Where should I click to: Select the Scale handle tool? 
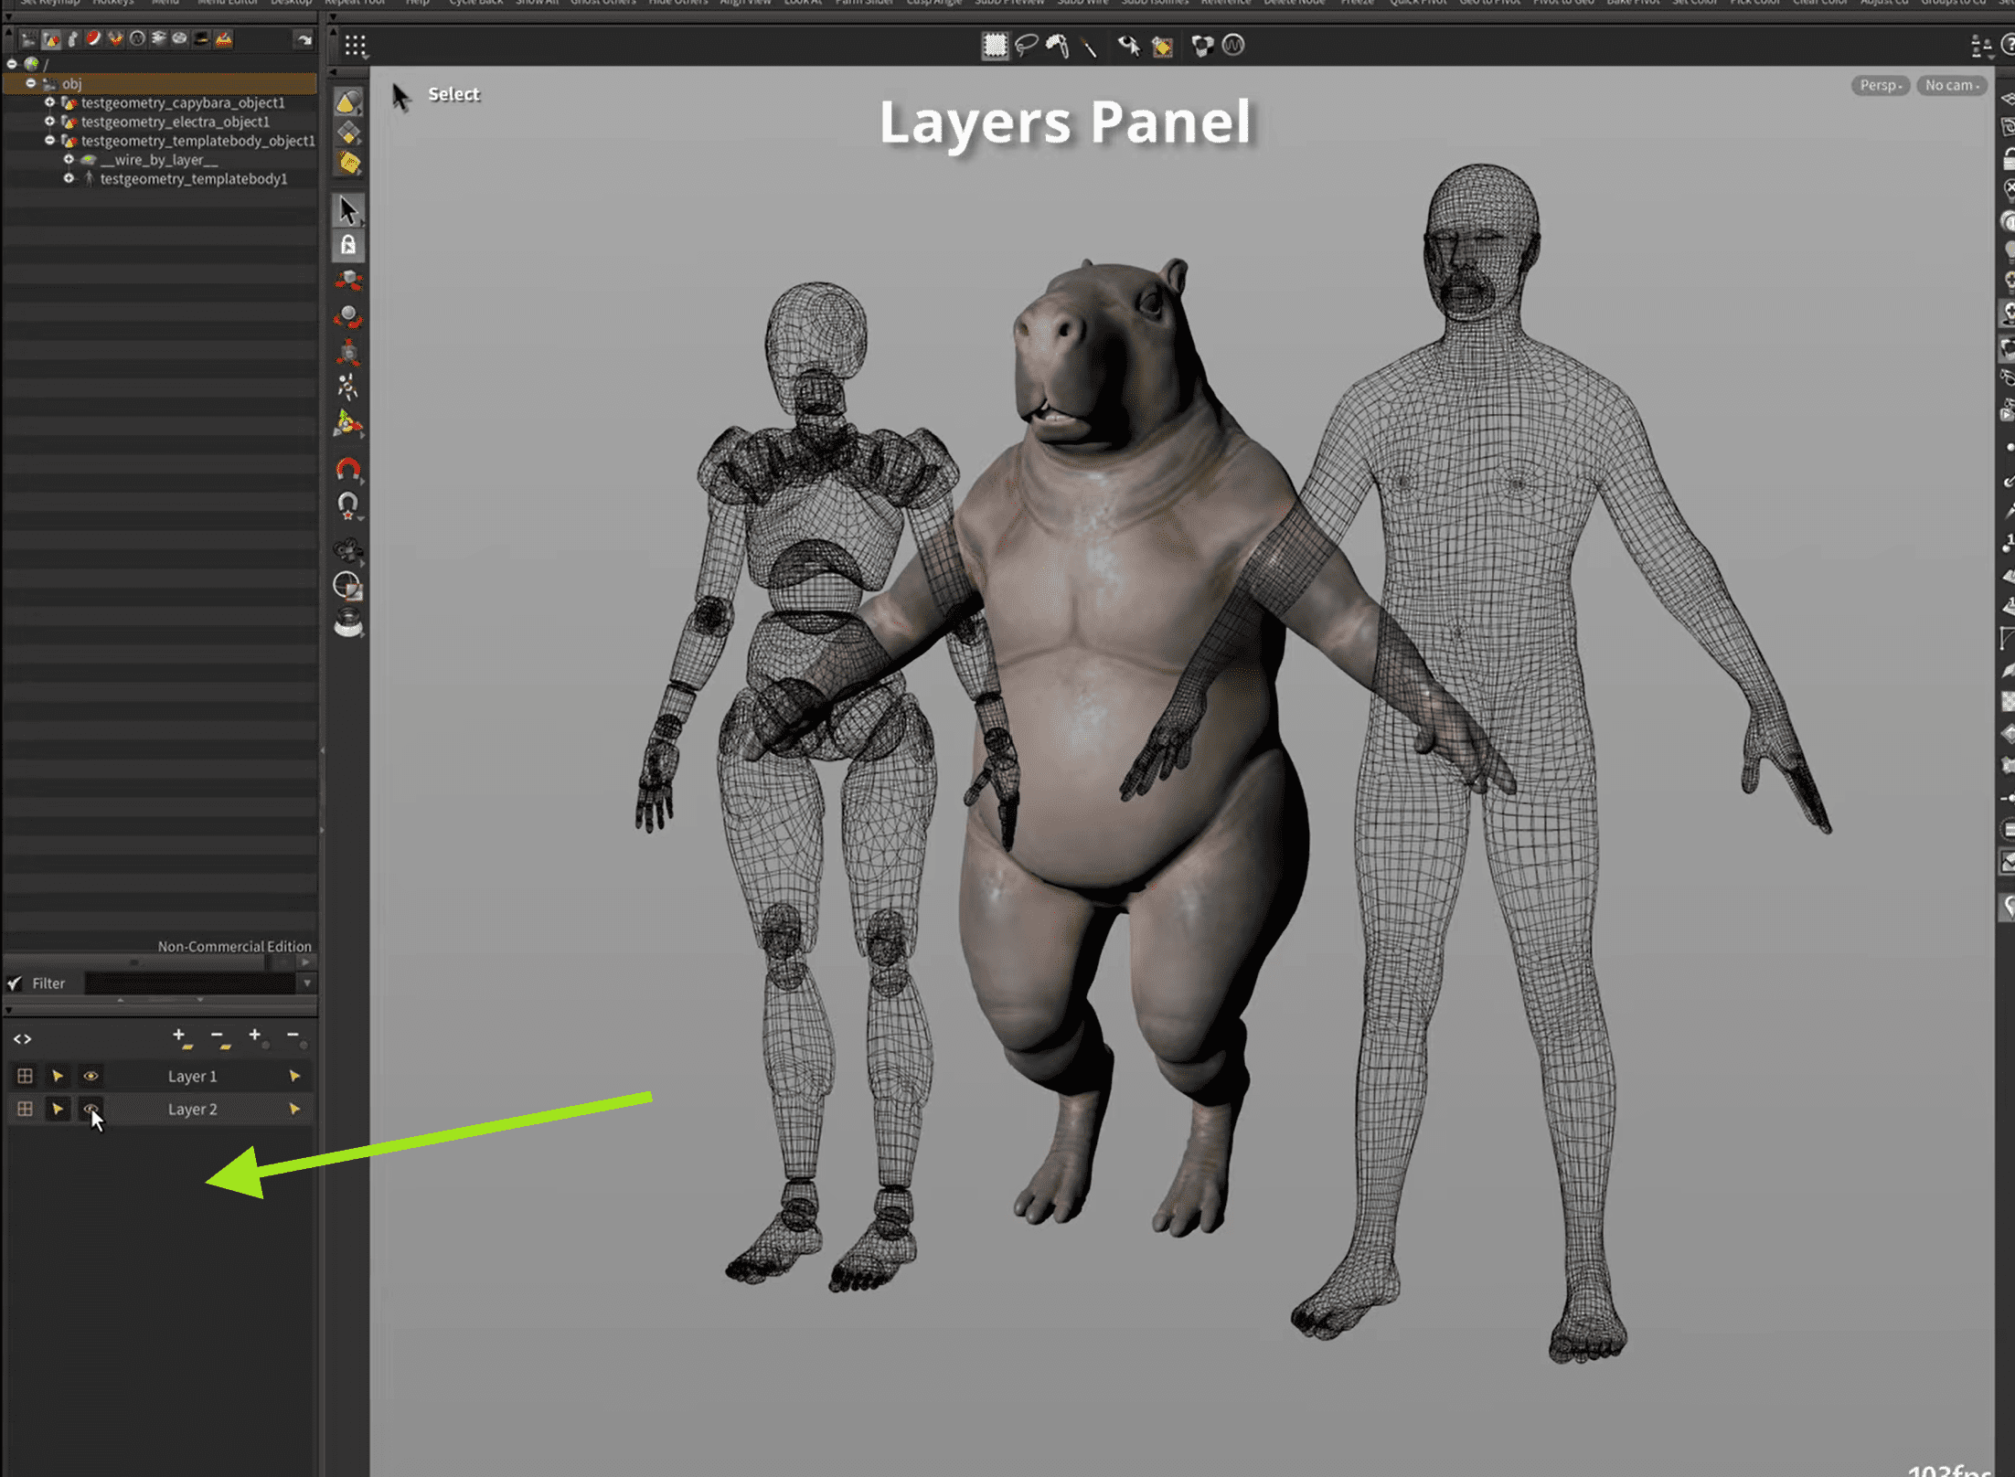(348, 349)
